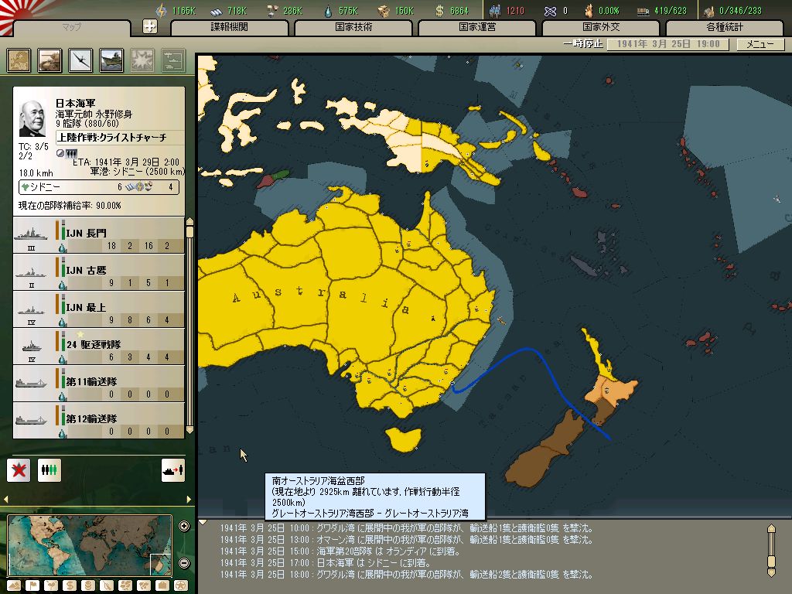Click the transport capacity 419/623 indicator
The height and width of the screenshot is (594, 792).
click(x=662, y=10)
